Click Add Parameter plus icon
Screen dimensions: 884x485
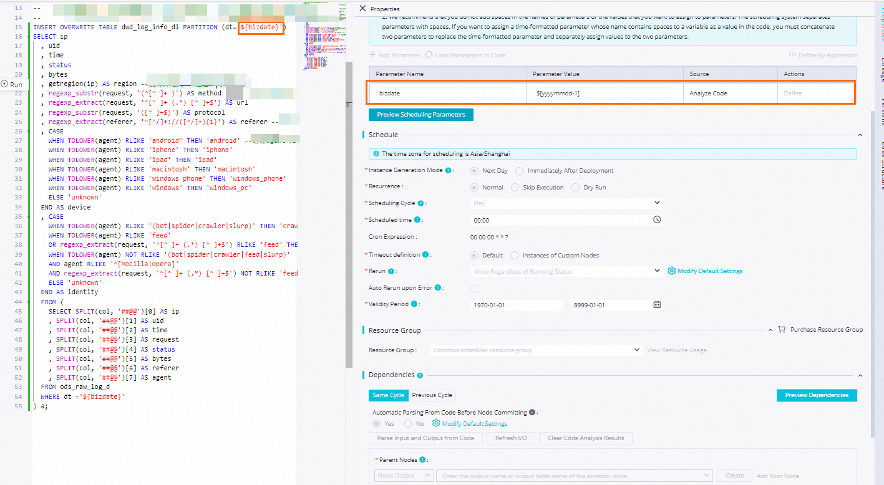(373, 55)
